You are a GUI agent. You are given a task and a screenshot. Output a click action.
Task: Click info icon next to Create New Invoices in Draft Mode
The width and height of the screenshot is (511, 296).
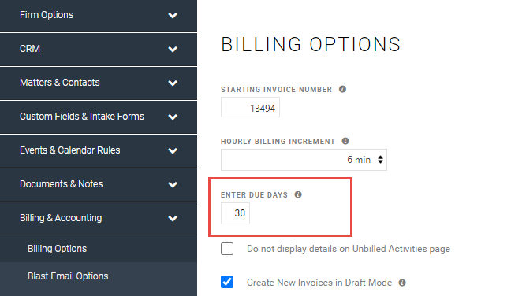tap(402, 283)
